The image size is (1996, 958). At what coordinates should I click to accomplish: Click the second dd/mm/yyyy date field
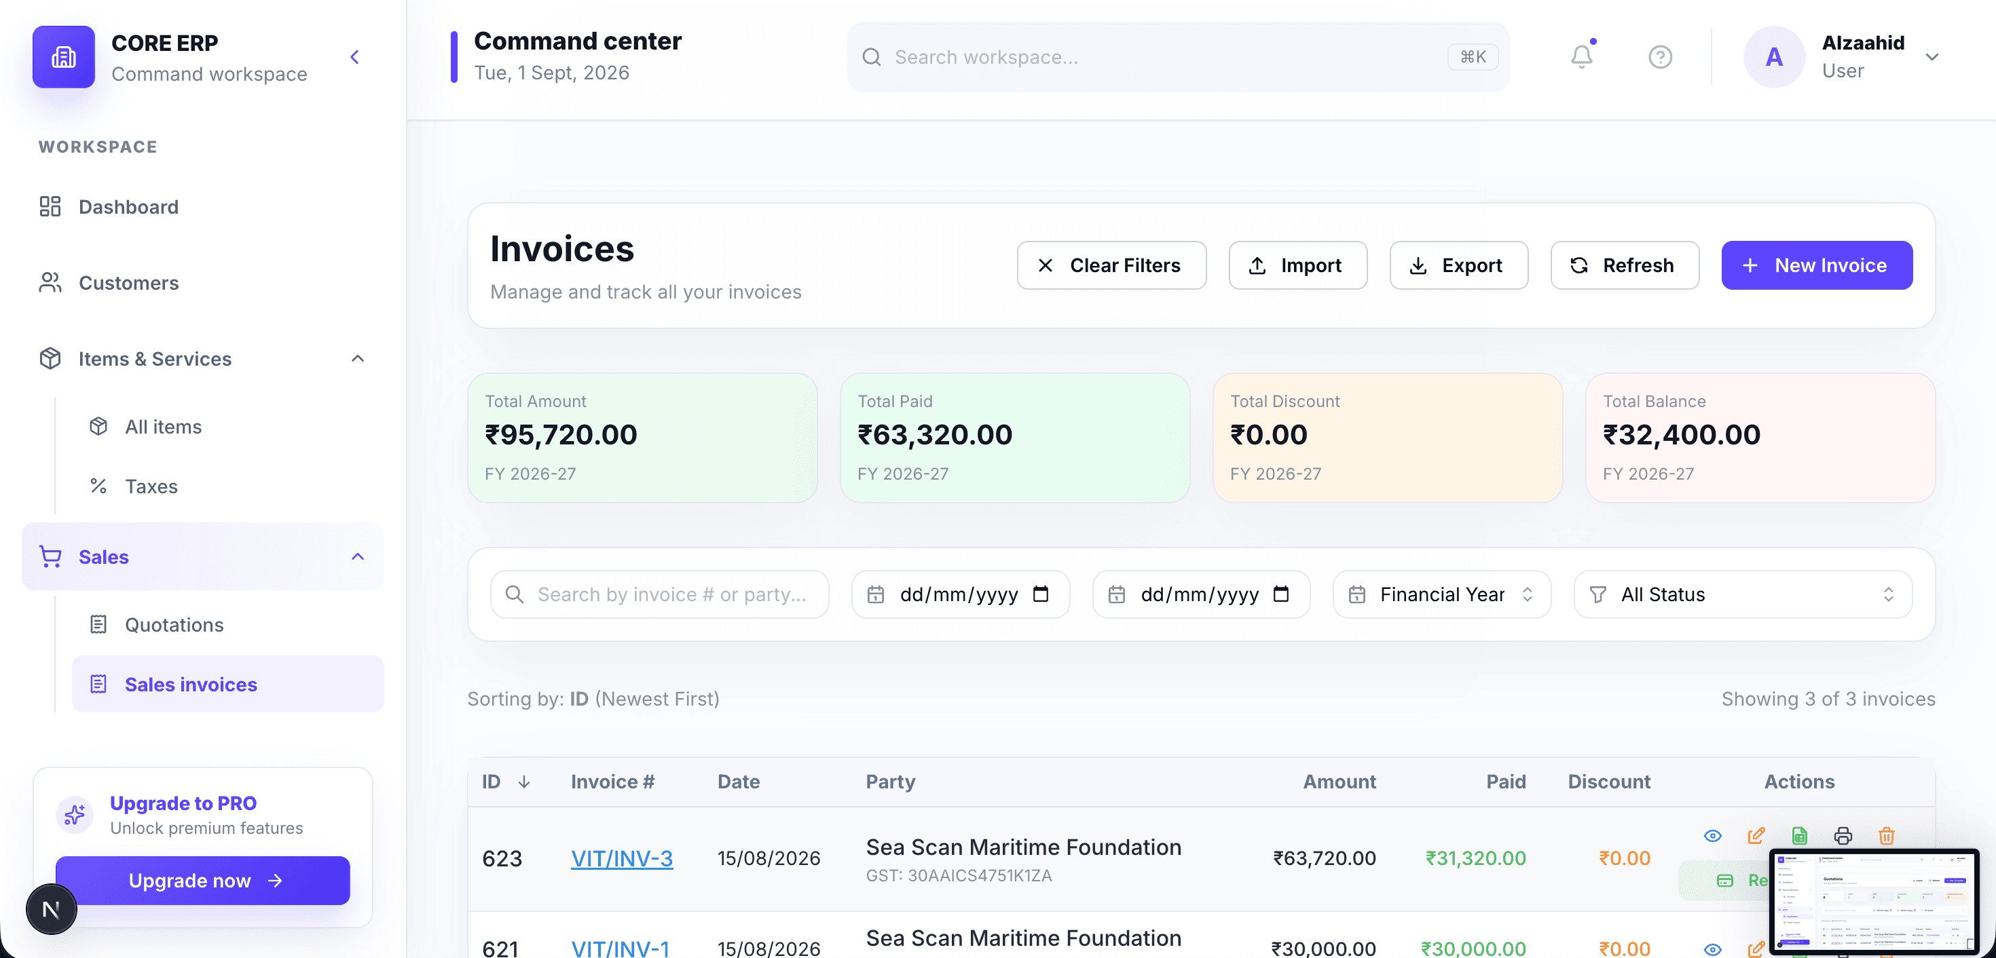click(1201, 594)
